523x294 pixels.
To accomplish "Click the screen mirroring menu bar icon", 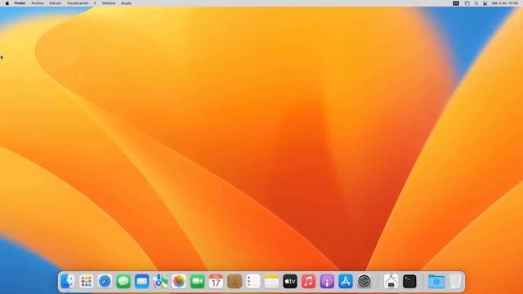I will (467, 3).
